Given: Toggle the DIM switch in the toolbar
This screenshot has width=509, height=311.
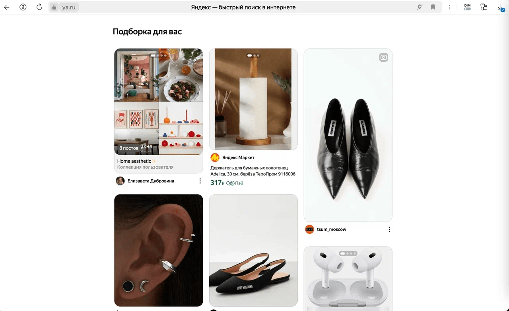Looking at the screenshot, I should pyautogui.click(x=467, y=7).
